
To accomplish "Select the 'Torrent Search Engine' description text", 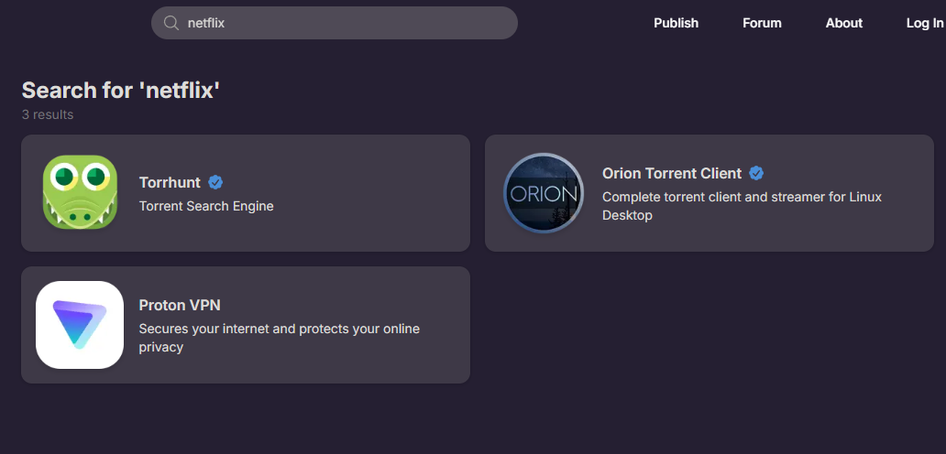I will (x=206, y=206).
